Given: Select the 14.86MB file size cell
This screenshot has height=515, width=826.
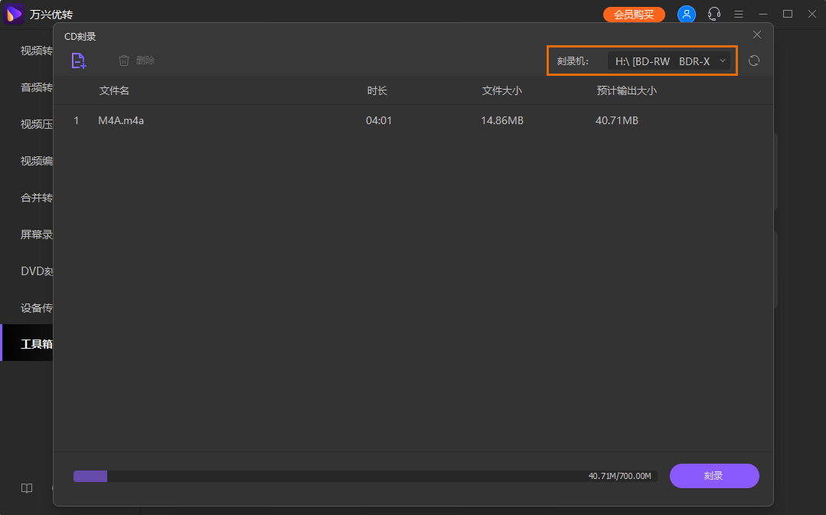Looking at the screenshot, I should pos(502,121).
